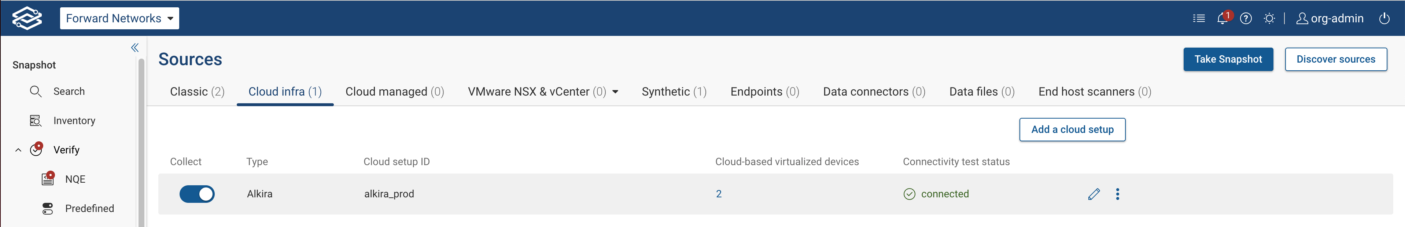Screen dimensions: 1405x227
Task: Open notifications via the bell icon
Action: (1222, 18)
